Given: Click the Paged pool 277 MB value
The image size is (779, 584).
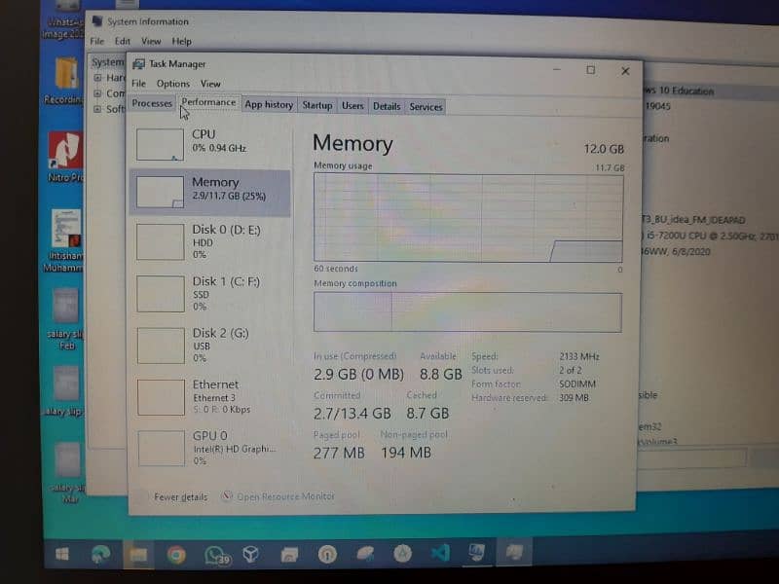Looking at the screenshot, I should click(339, 453).
